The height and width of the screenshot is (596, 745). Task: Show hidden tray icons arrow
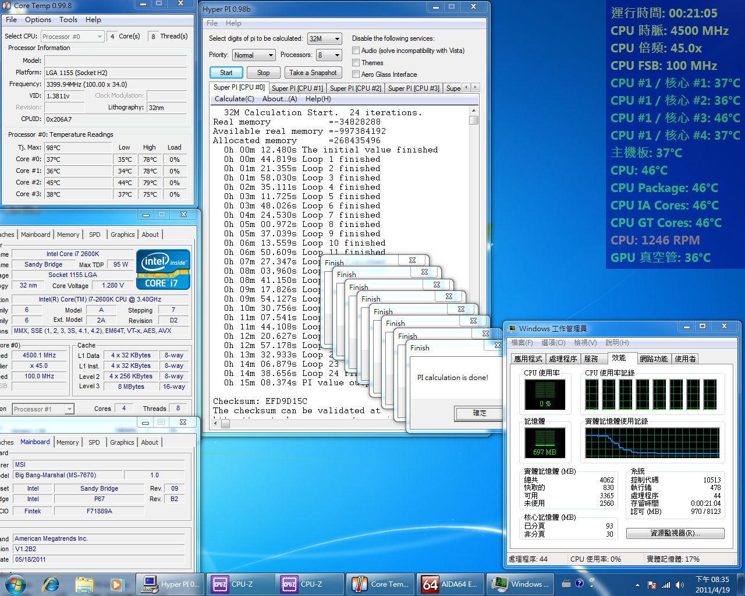[x=637, y=585]
